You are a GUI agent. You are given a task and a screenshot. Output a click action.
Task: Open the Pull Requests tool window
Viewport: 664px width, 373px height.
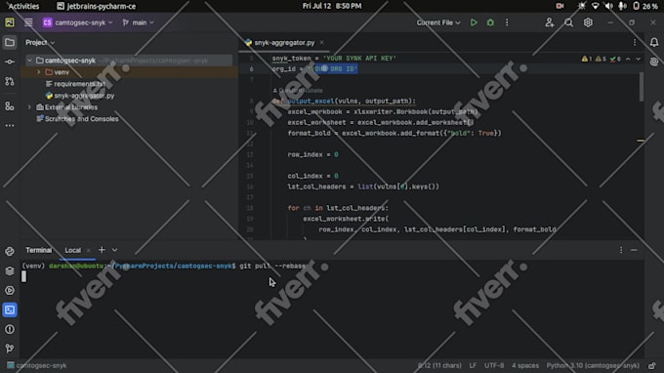pos(10,81)
